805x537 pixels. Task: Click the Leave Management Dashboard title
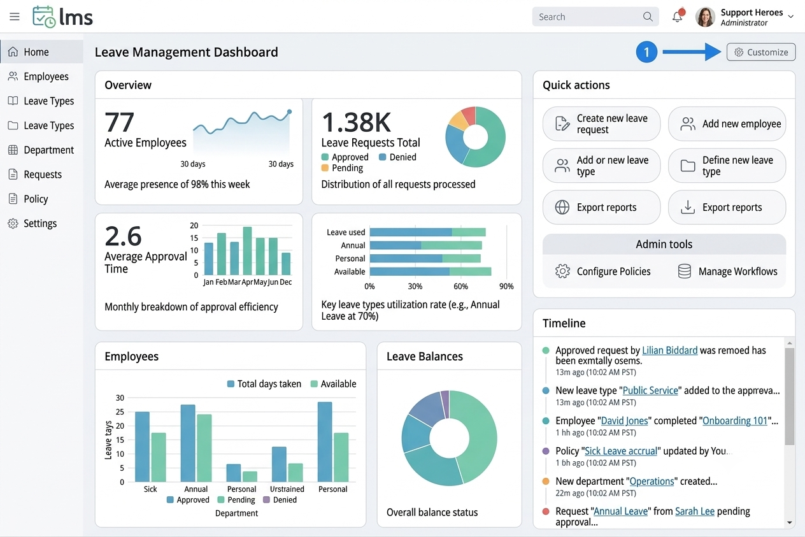coord(187,52)
